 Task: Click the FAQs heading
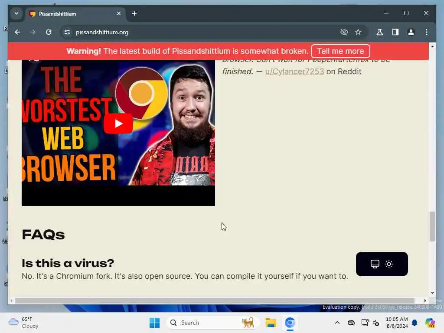click(x=43, y=235)
